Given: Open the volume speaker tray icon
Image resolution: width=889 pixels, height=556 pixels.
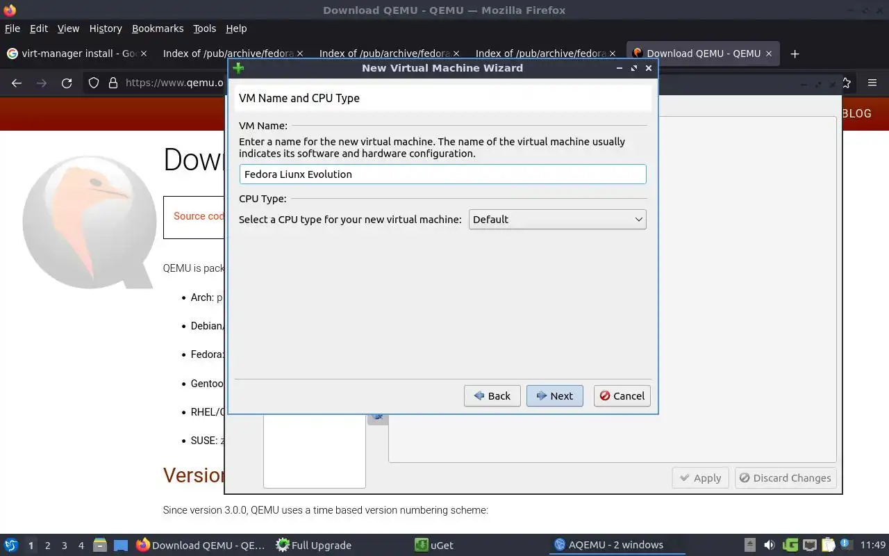Looking at the screenshot, I should pyautogui.click(x=770, y=545).
